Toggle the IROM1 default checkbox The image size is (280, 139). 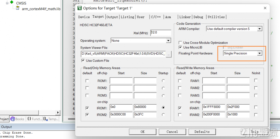[x=87, y=108]
